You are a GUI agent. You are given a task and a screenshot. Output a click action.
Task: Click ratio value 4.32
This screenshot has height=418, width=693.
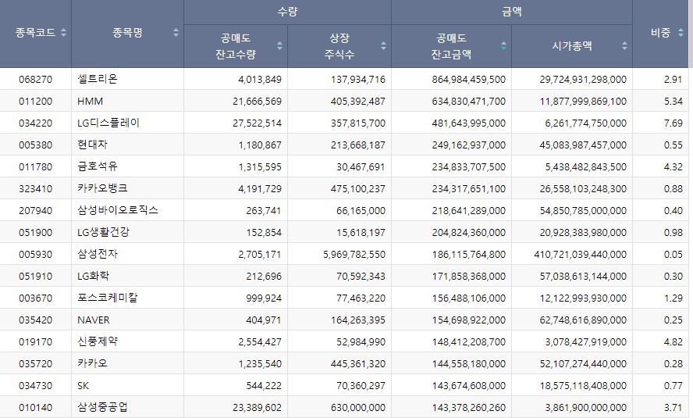(x=673, y=166)
